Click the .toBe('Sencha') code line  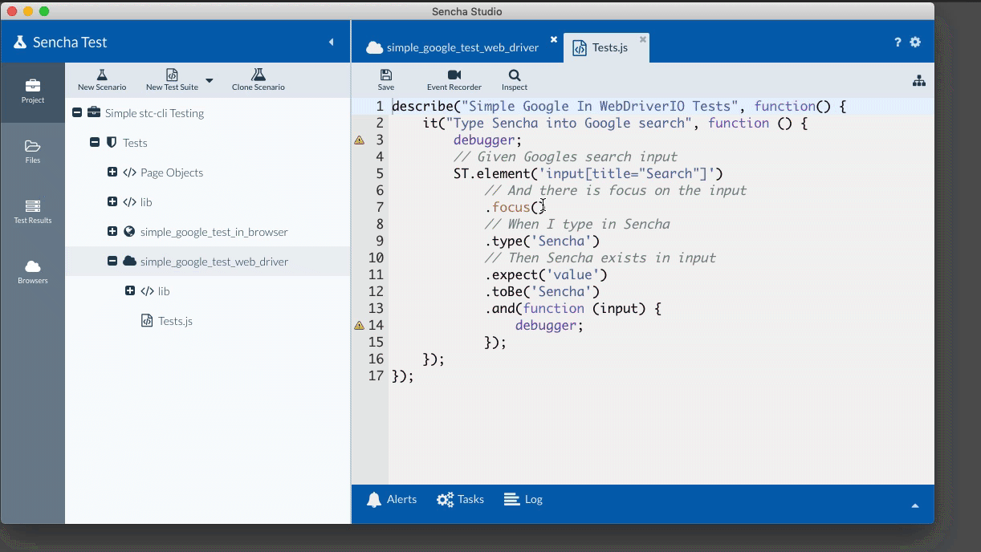click(x=542, y=291)
